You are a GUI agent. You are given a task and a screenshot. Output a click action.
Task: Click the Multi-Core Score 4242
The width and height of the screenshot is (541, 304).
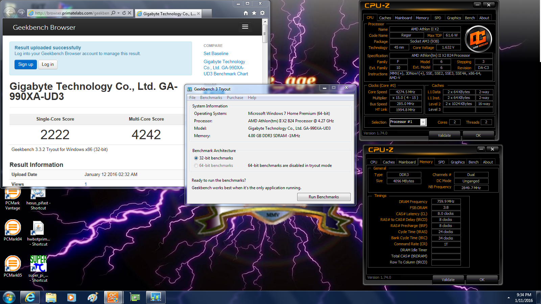tap(146, 135)
